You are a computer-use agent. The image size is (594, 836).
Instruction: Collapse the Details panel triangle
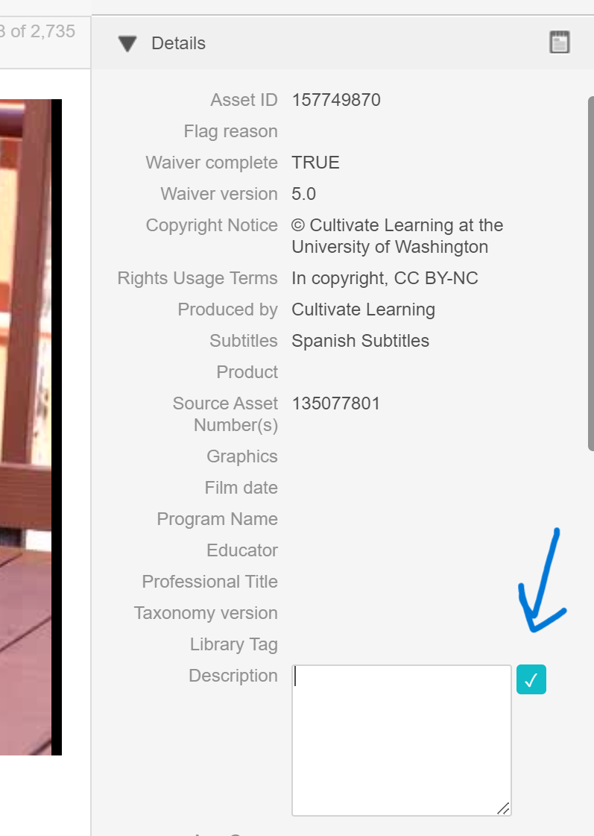click(127, 44)
